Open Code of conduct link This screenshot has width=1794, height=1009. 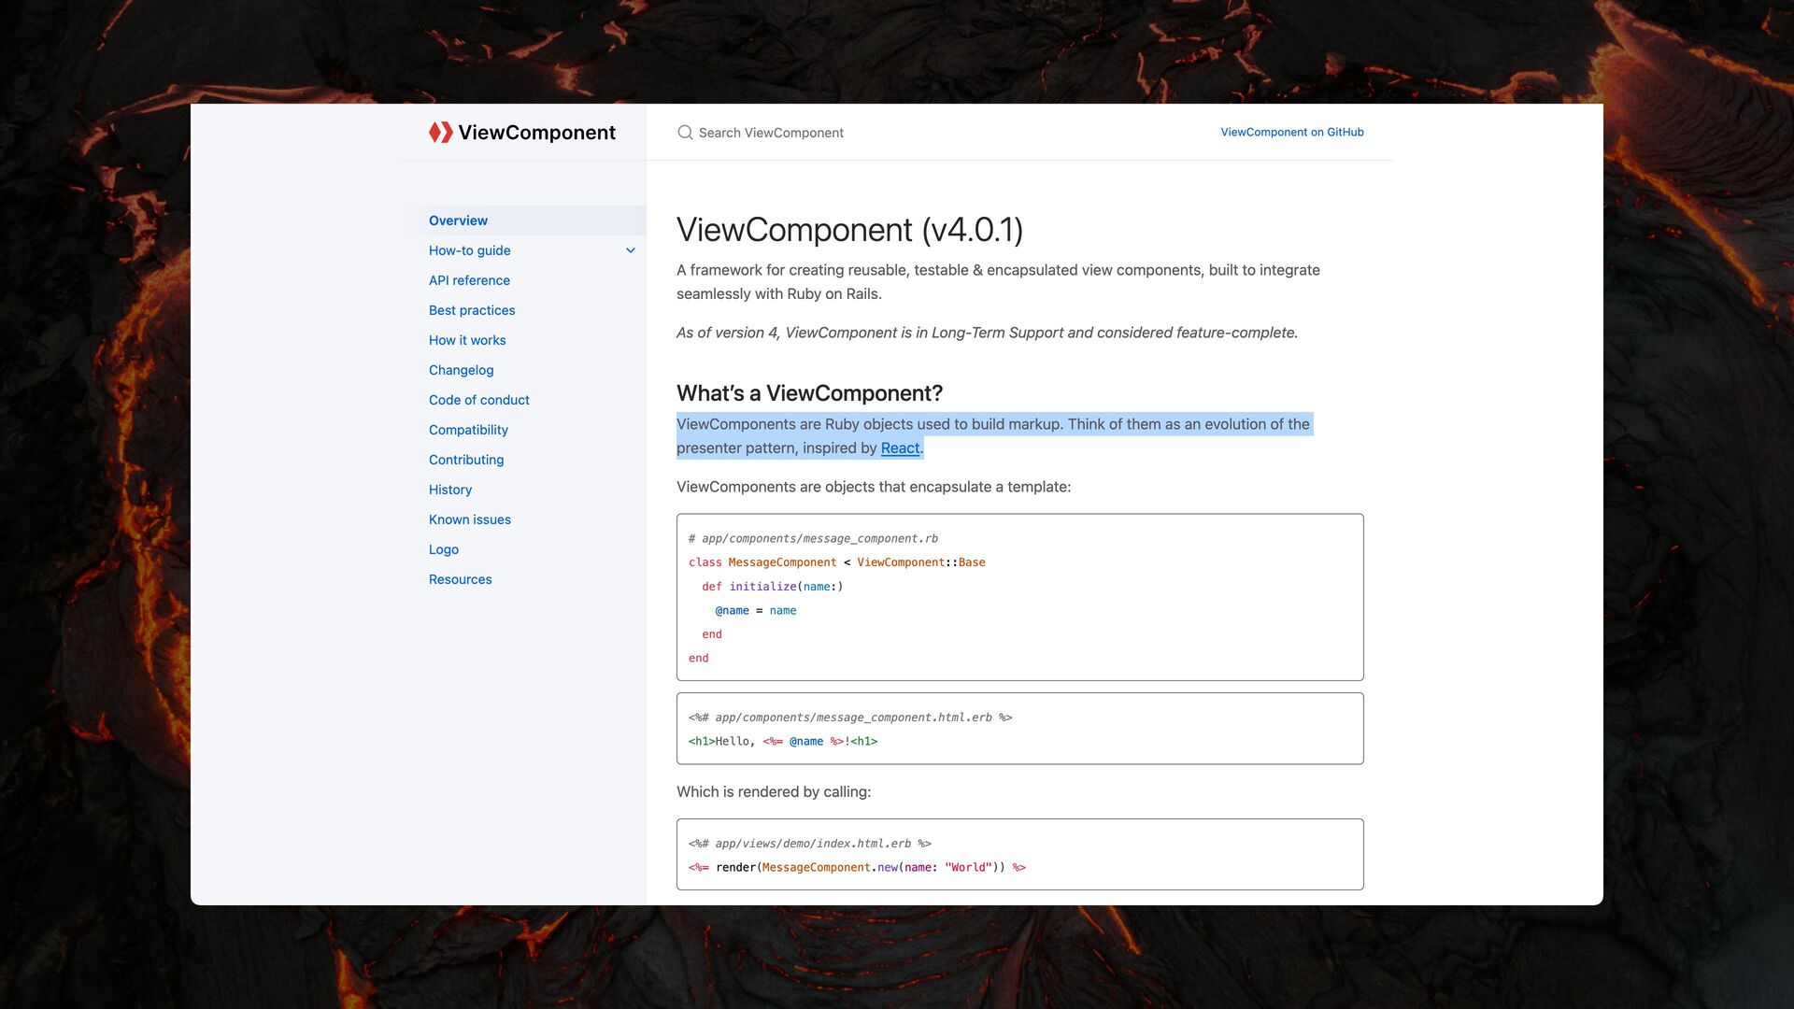478,400
